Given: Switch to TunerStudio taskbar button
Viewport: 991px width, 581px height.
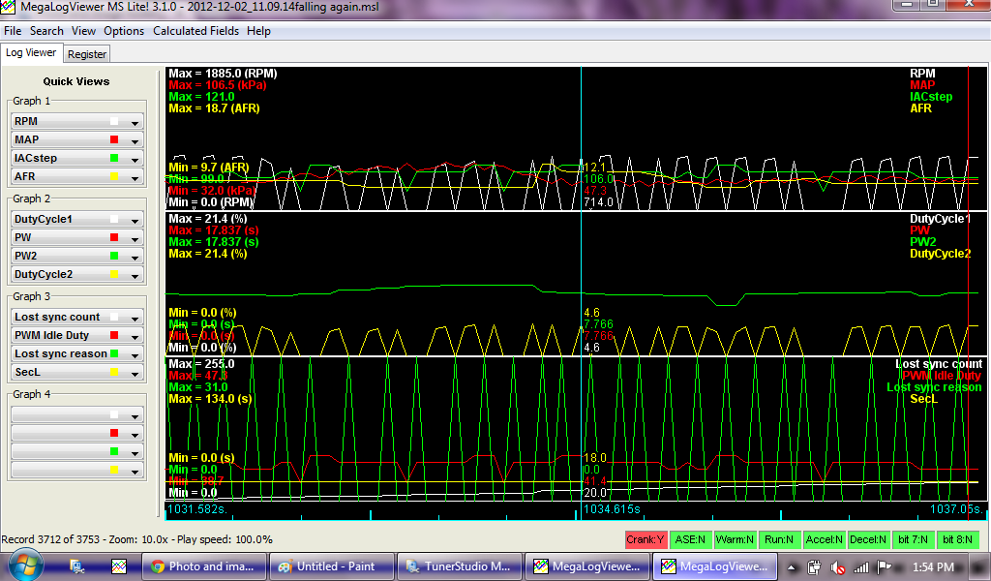Looking at the screenshot, I should (x=459, y=566).
